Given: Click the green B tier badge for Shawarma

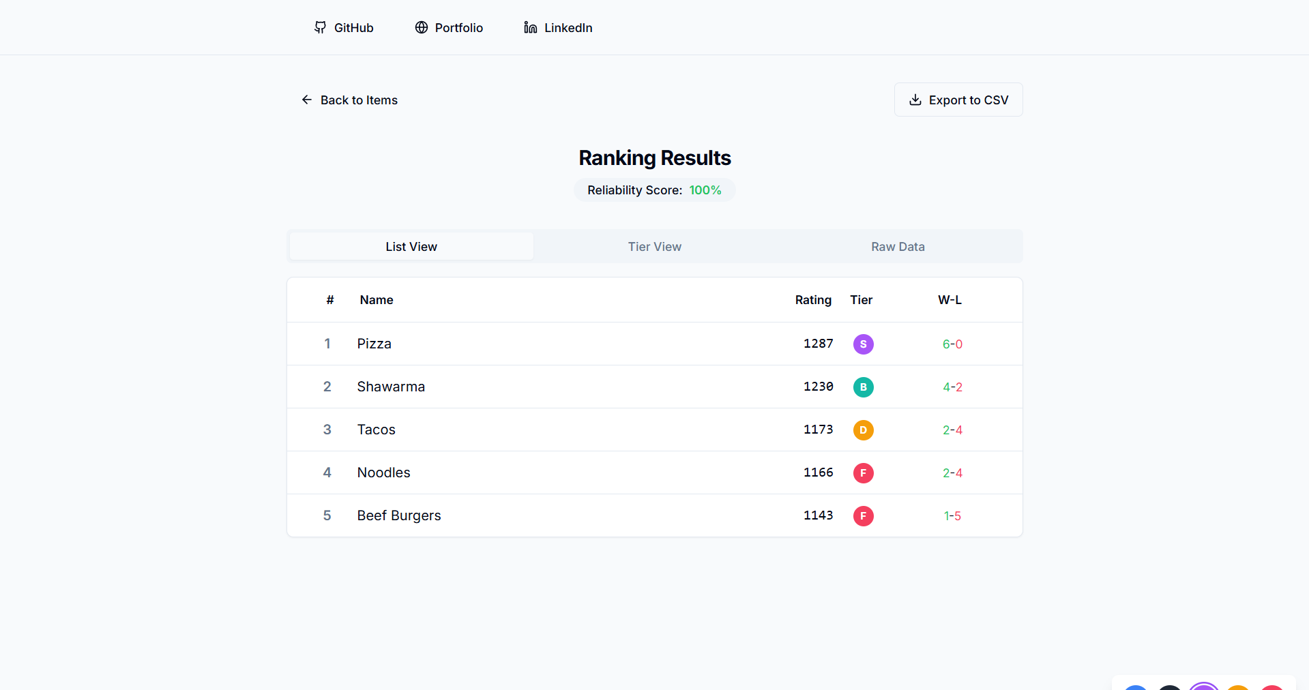Looking at the screenshot, I should [x=863, y=387].
